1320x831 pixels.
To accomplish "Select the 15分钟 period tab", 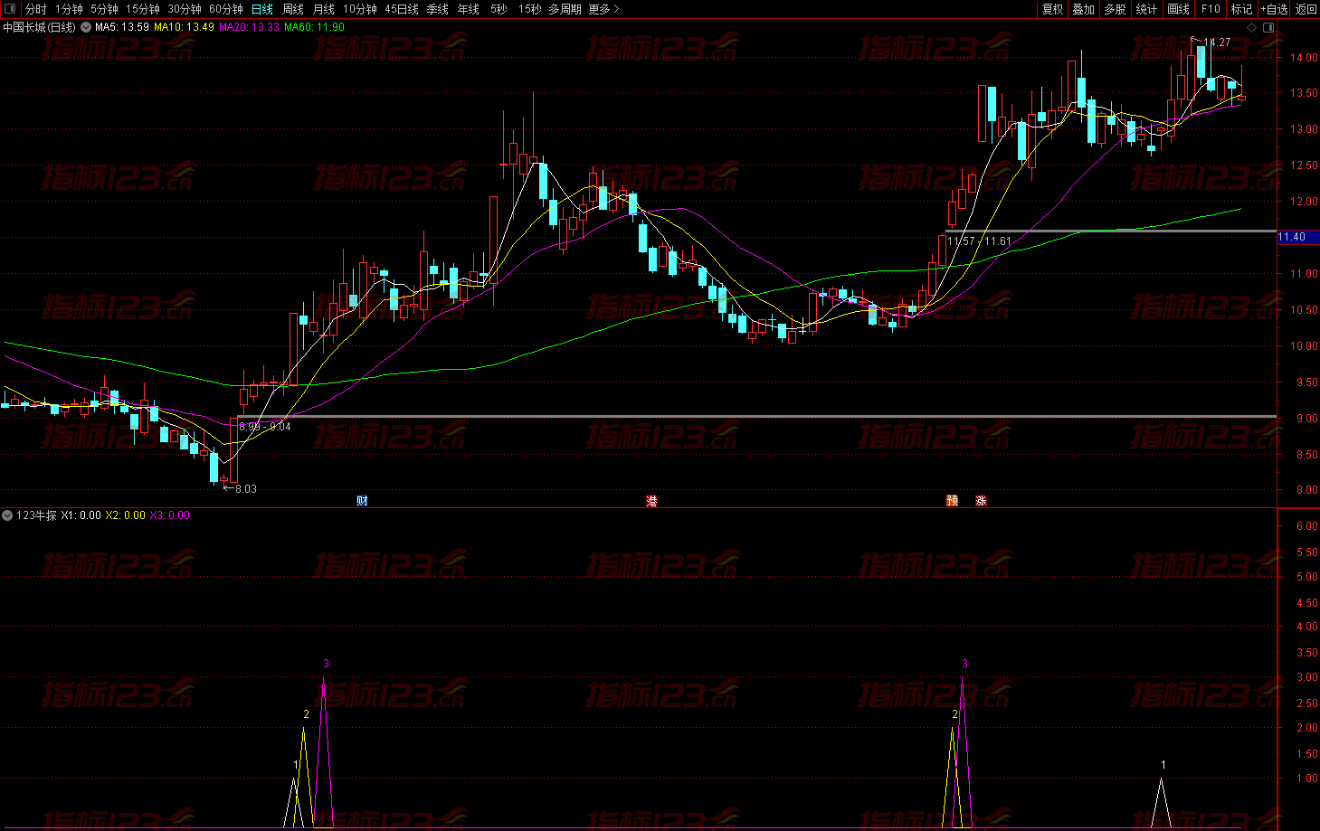I will tap(143, 9).
